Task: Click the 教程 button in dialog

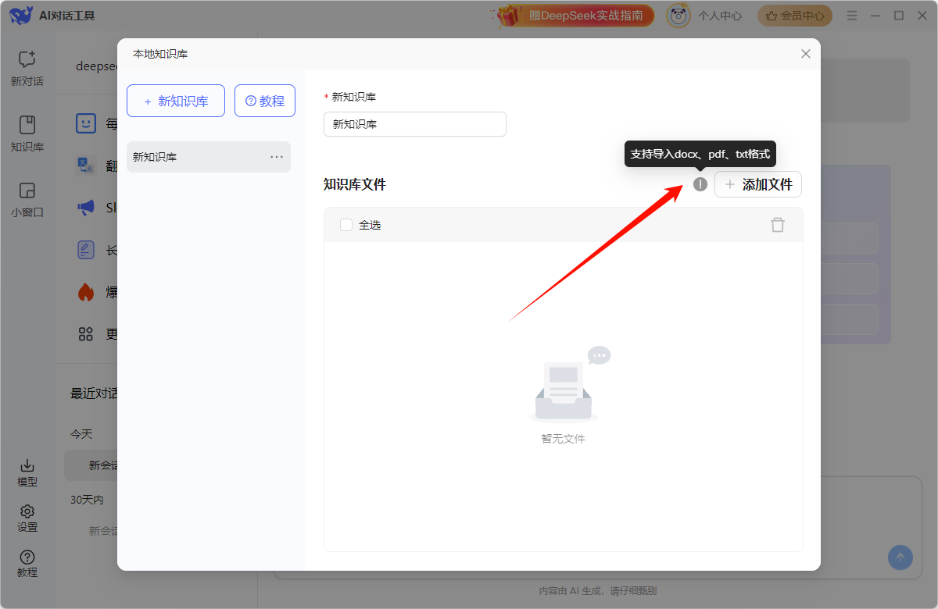Action: tap(265, 101)
